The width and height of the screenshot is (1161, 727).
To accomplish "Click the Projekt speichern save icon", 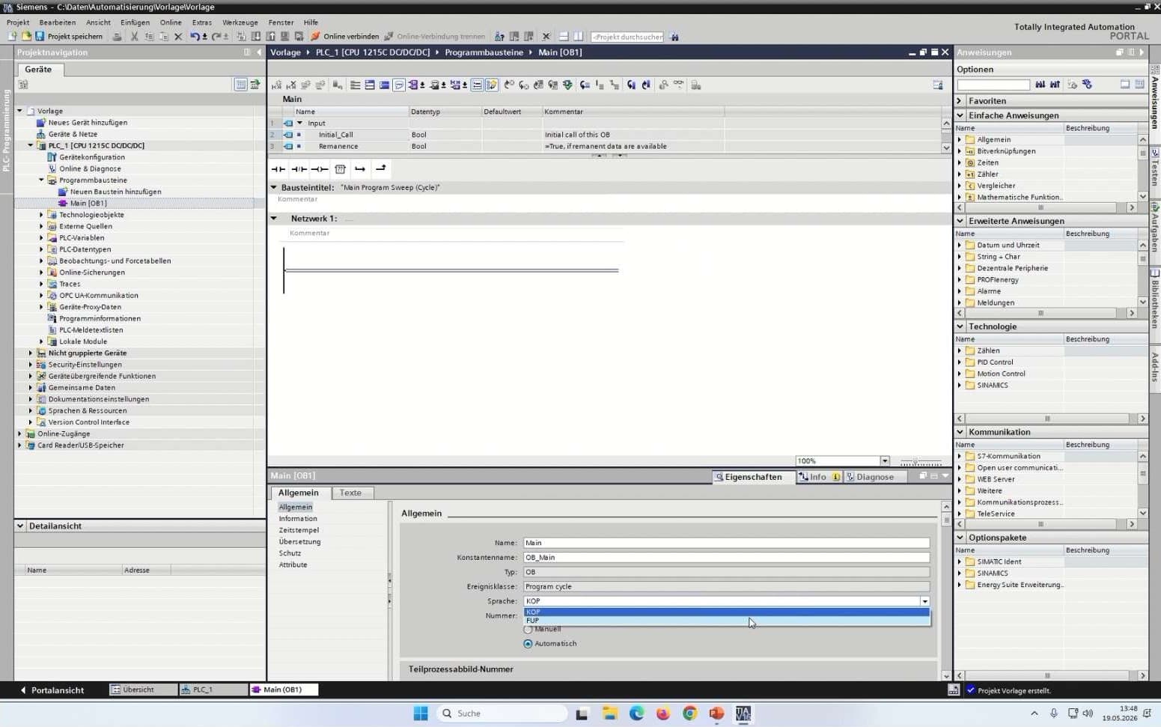I will (x=40, y=36).
